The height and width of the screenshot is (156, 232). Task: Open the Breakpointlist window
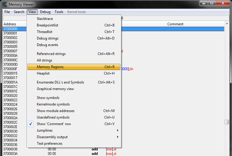click(47, 25)
